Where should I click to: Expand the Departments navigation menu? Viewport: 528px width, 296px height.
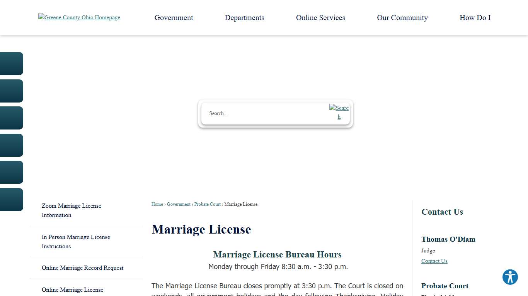tap(244, 17)
